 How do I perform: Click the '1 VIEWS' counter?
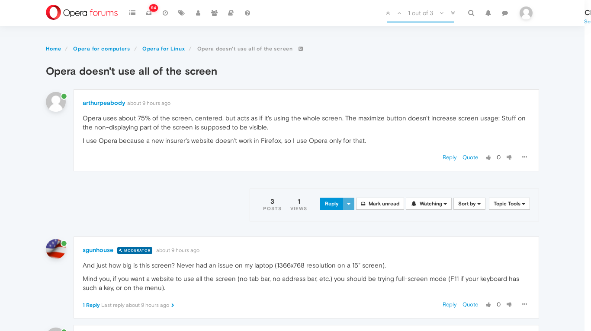tap(299, 205)
